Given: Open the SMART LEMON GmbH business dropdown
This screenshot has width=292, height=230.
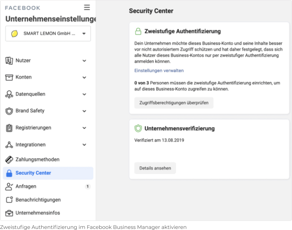Looking at the screenshot, I should point(48,34).
